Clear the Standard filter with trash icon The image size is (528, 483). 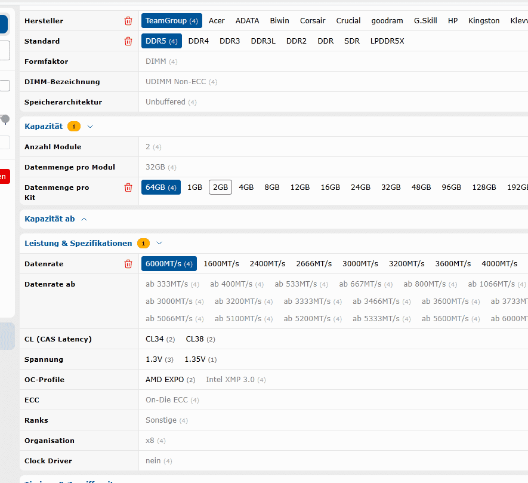tap(128, 41)
